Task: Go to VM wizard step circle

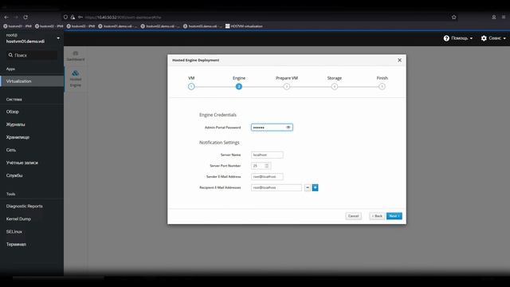Action: click(191, 87)
